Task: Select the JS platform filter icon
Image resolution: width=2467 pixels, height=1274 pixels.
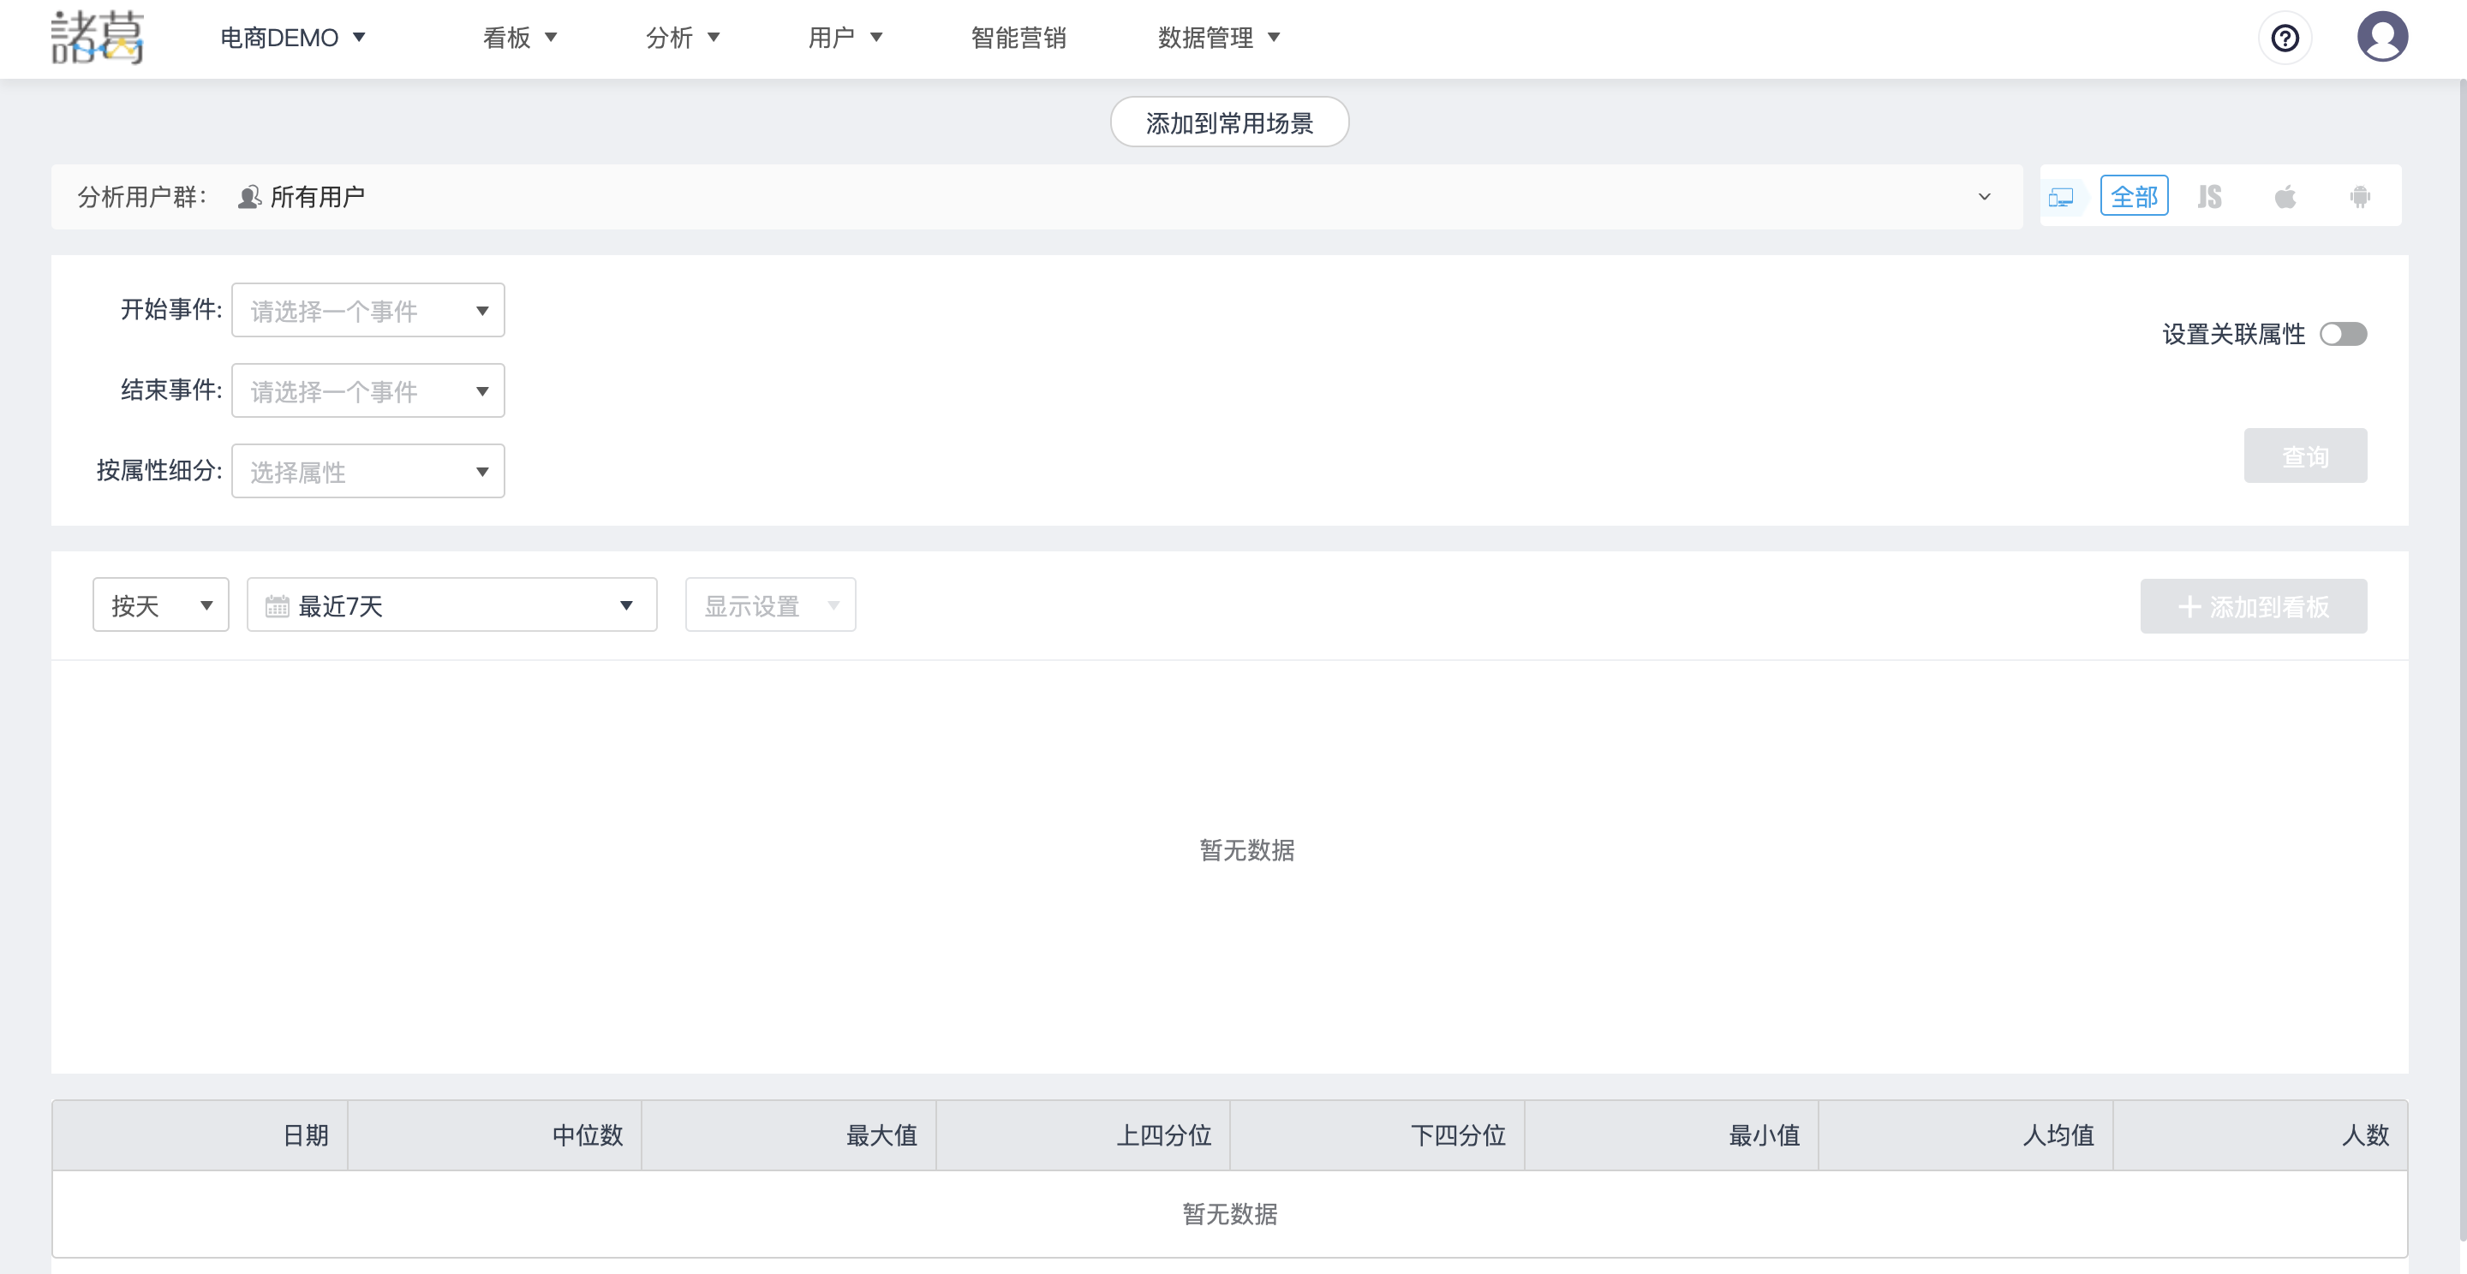Action: [x=2209, y=197]
